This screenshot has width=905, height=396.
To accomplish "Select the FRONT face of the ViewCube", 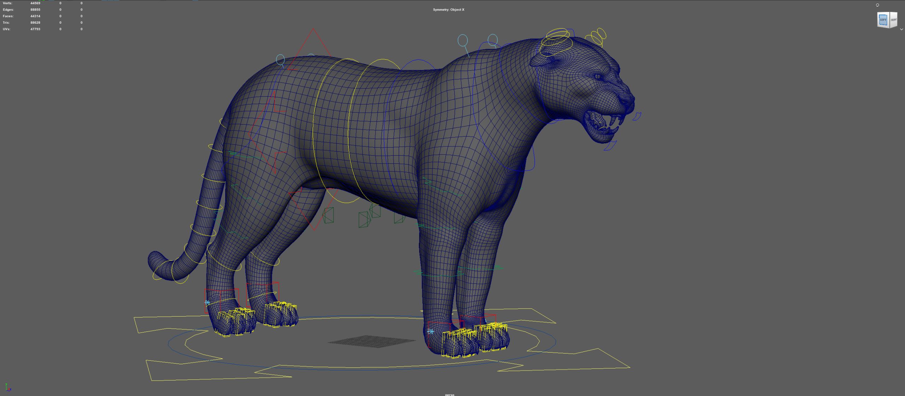I will tap(893, 20).
